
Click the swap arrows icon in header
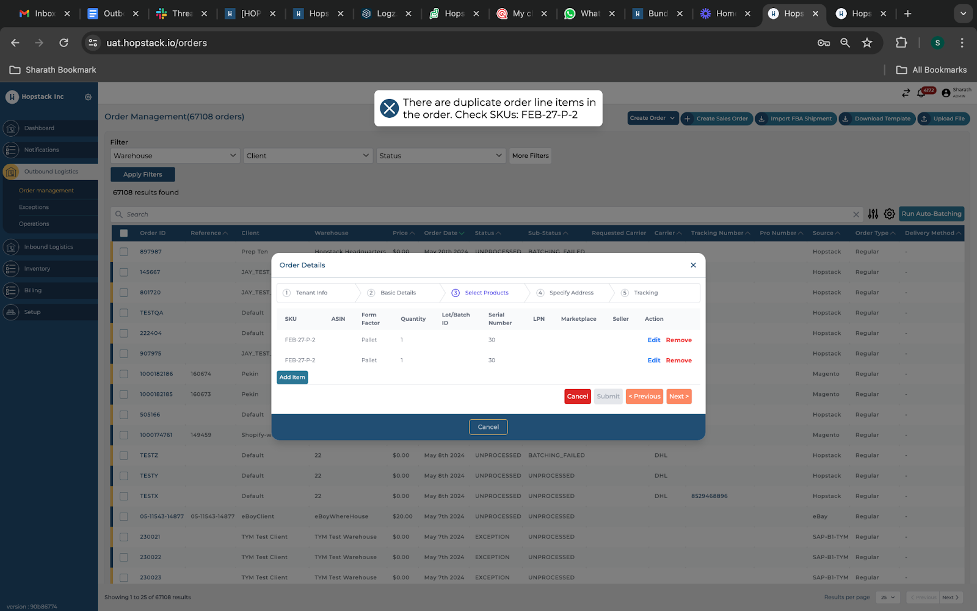point(906,93)
